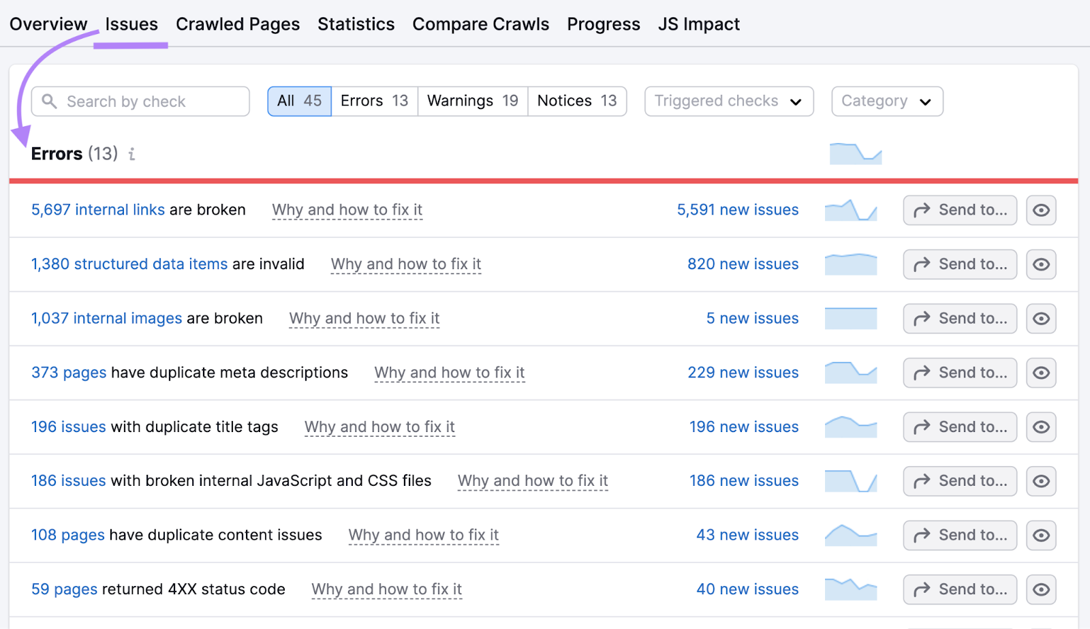
Task: Open 1,380 structured data items link
Action: pos(129,264)
